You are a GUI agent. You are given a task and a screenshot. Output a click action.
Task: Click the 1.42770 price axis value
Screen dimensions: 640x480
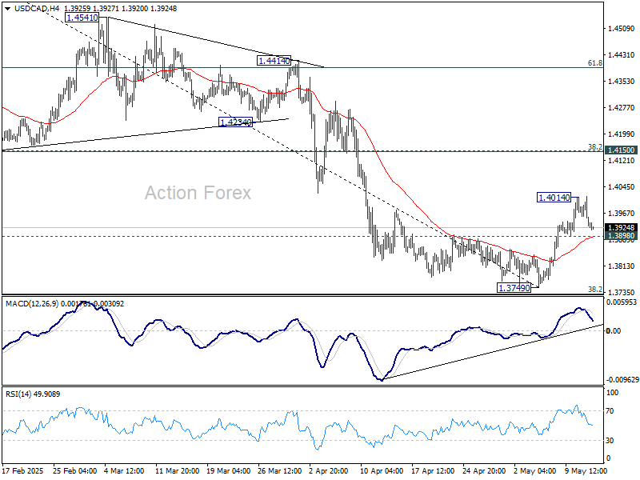(622, 108)
